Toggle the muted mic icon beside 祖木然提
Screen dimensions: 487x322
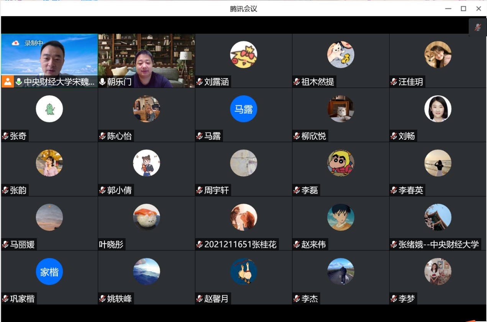tap(297, 82)
